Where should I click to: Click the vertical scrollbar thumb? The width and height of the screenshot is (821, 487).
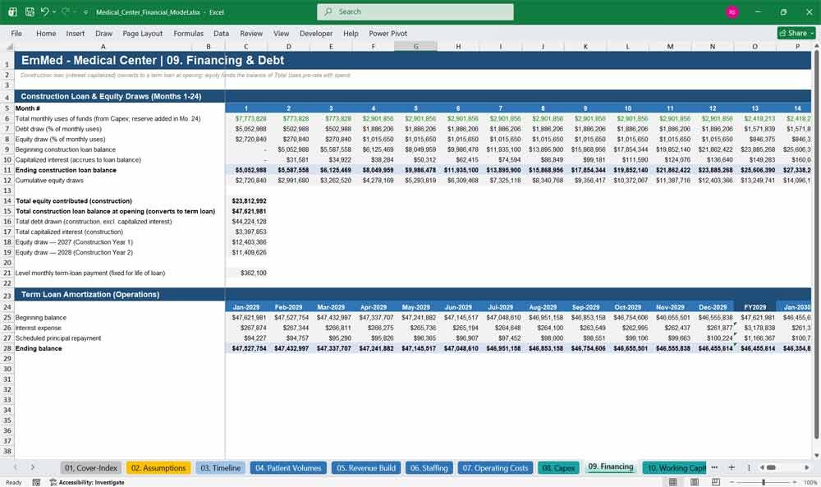(817, 243)
